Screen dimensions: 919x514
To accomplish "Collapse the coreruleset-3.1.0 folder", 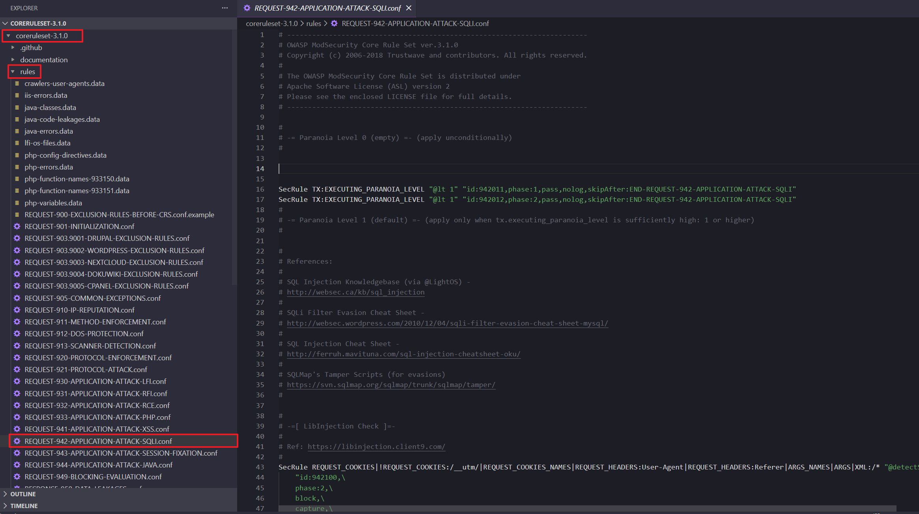I will [x=8, y=36].
